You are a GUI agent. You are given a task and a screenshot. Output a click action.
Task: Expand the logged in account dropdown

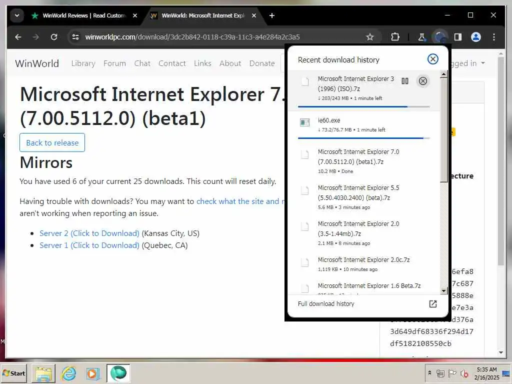click(468, 63)
